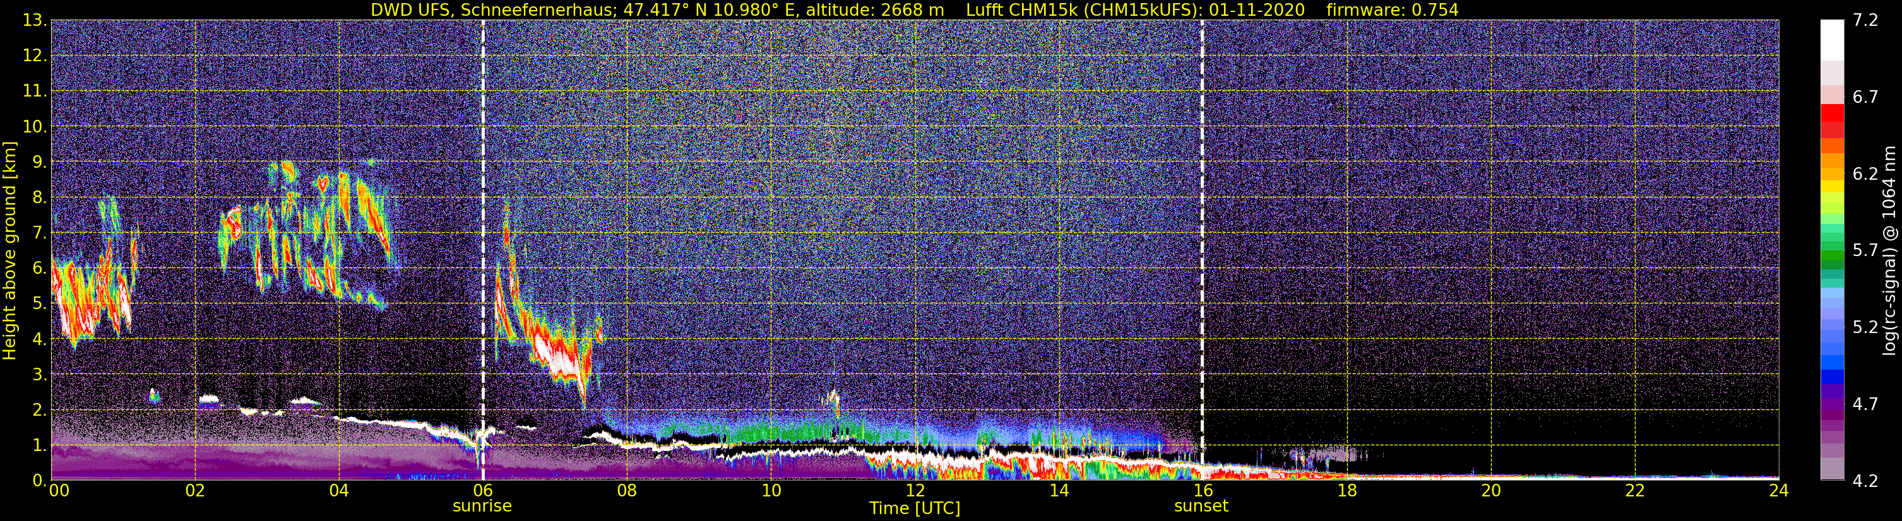Click the '02' time tick label
The image size is (1902, 521).
coord(195,491)
